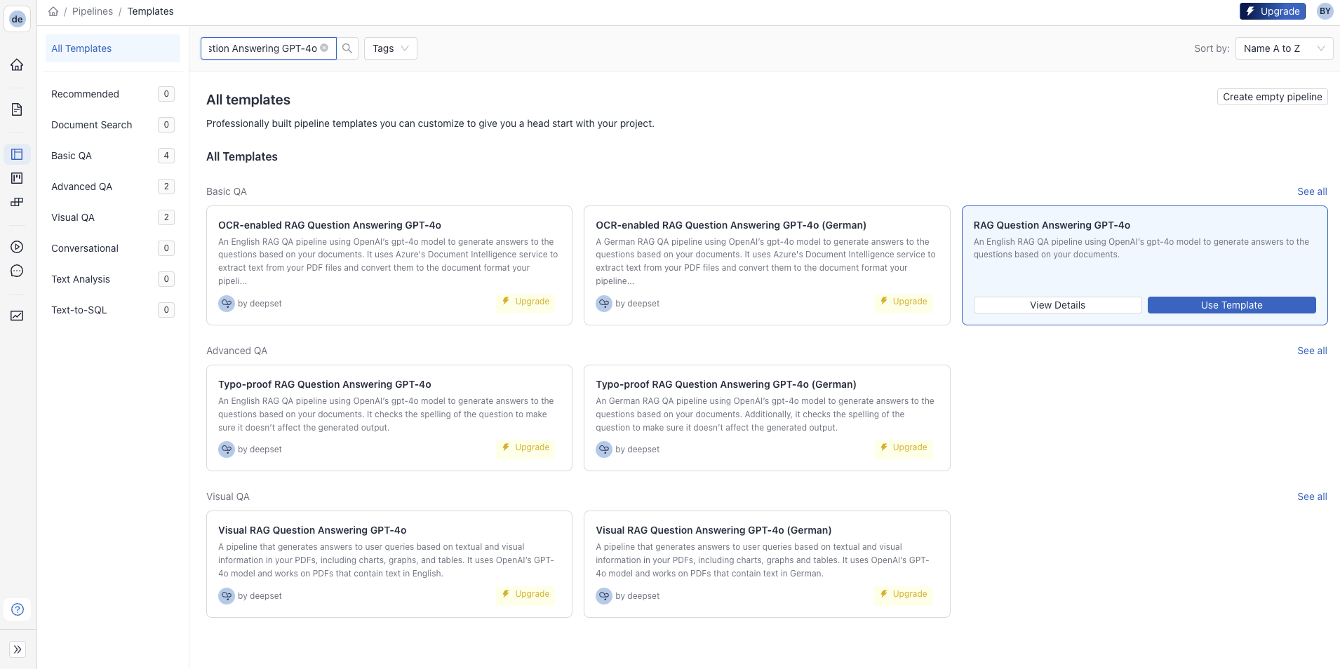Clear the search field text
The height and width of the screenshot is (669, 1340).
[324, 48]
